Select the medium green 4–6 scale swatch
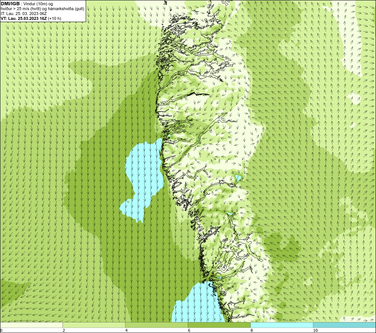Screen dimensions: 376x333 coord(156,325)
